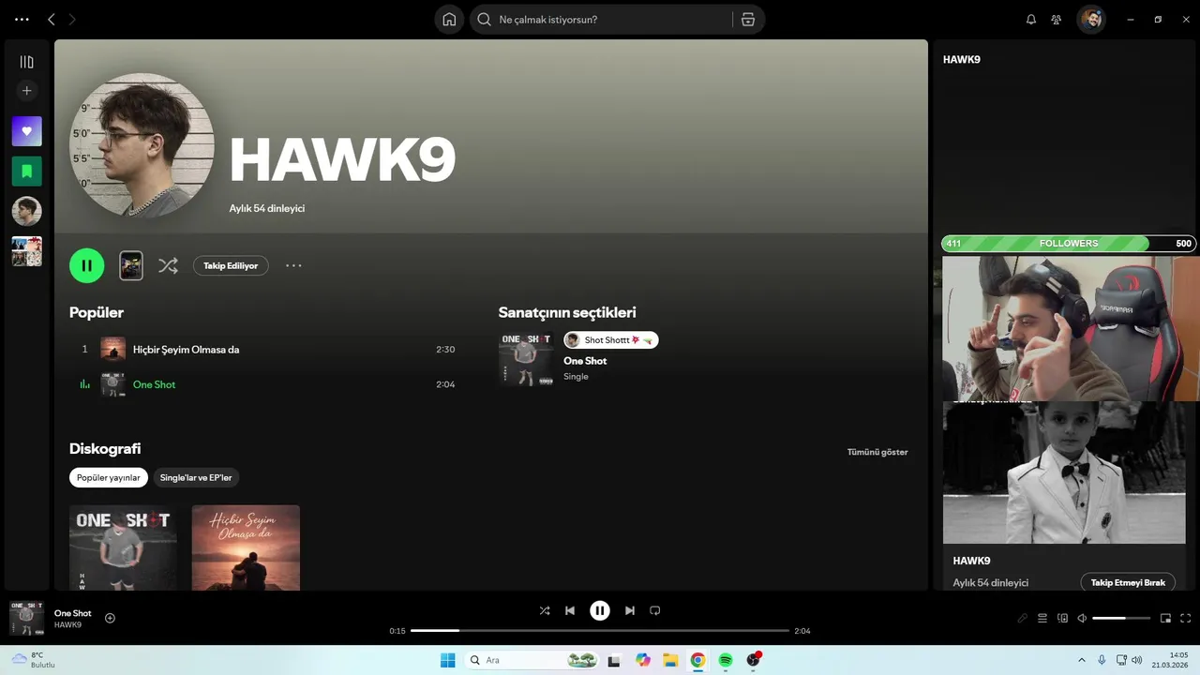Open the weather widget showing 8°C
This screenshot has width=1200, height=675.
point(34,660)
